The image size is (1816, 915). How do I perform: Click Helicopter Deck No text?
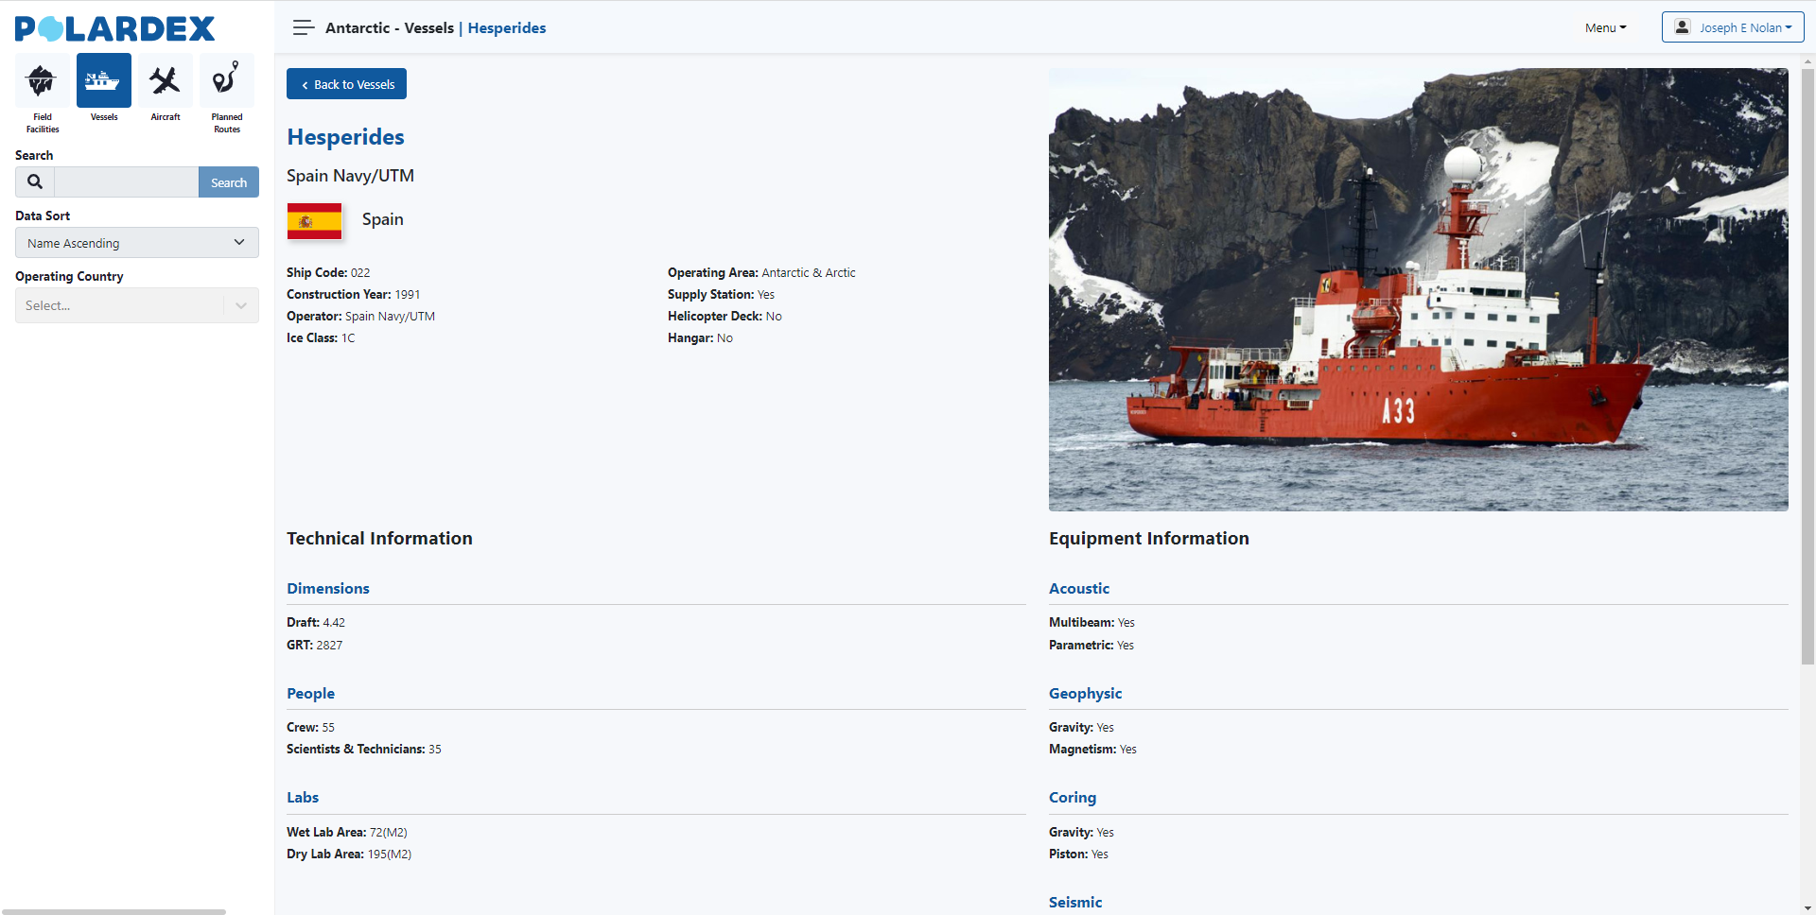pos(725,317)
